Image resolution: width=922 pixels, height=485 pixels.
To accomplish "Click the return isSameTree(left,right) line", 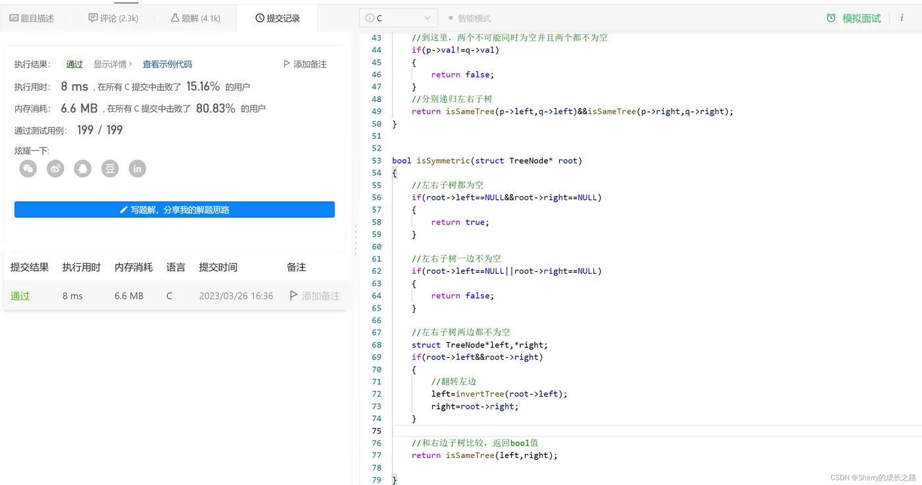I will [x=485, y=455].
